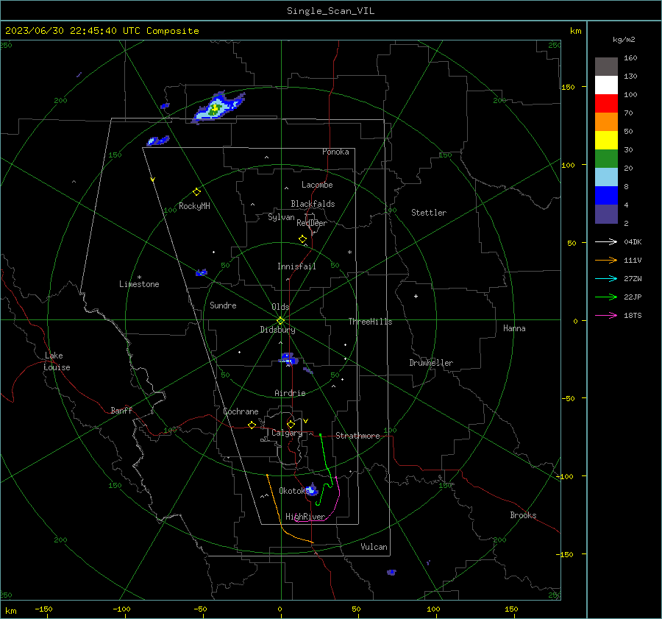This screenshot has height=619, width=662.
Task: Click the Vulcan label
Action: pyautogui.click(x=374, y=547)
